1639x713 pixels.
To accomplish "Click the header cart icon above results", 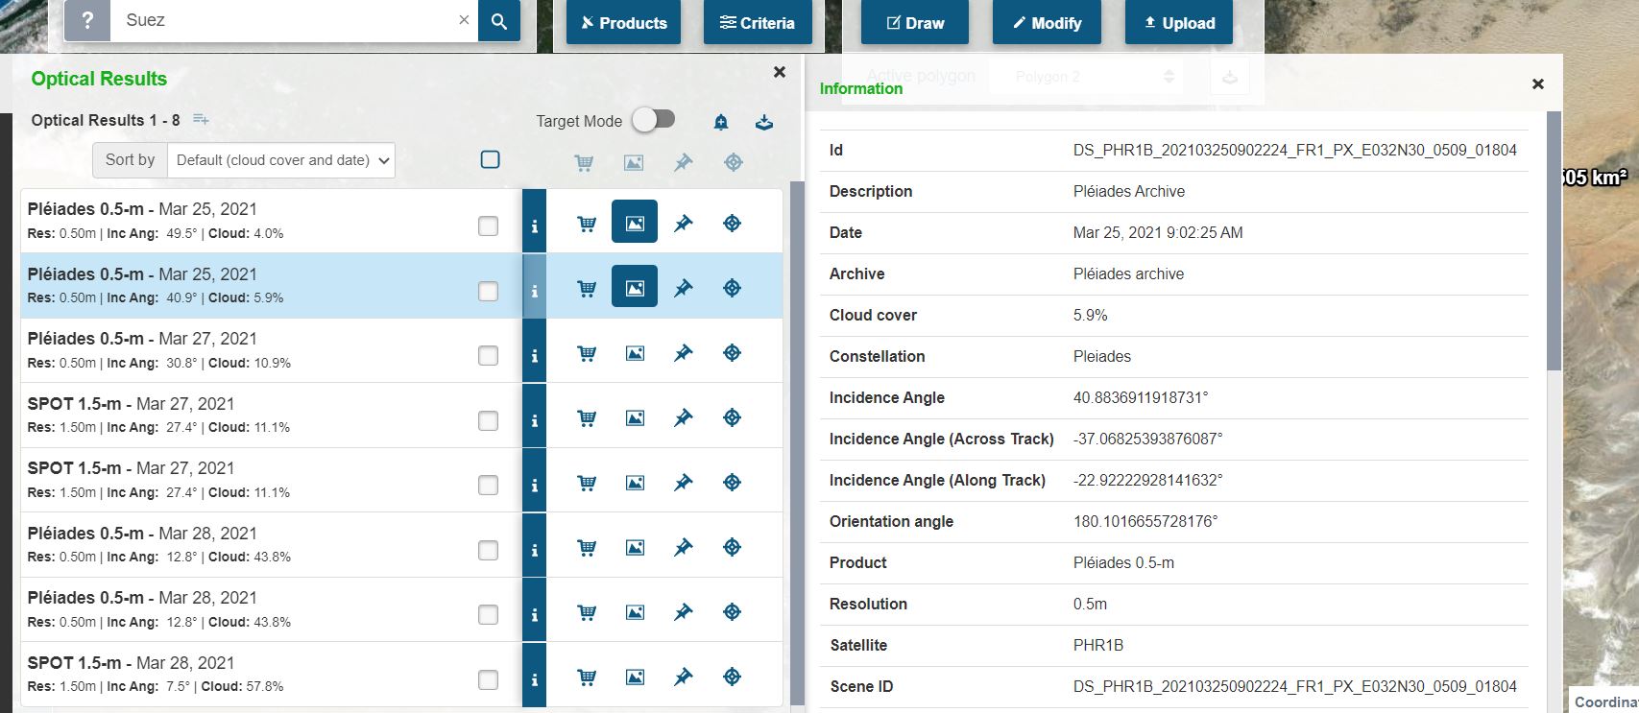I will (584, 163).
